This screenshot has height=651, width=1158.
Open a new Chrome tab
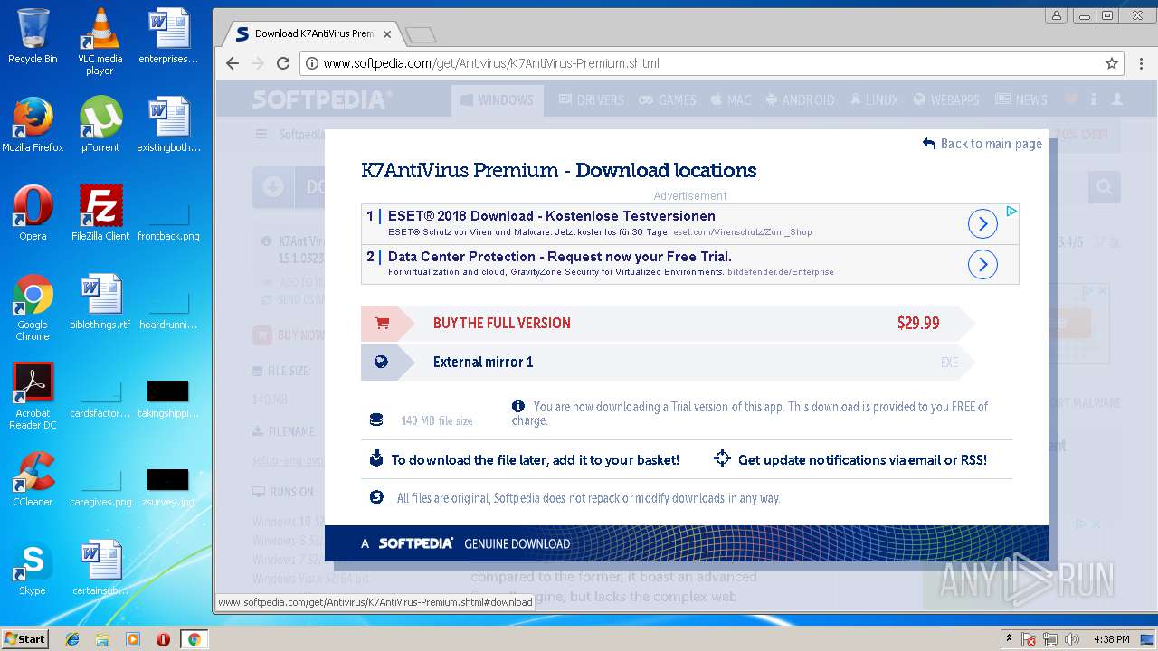421,34
